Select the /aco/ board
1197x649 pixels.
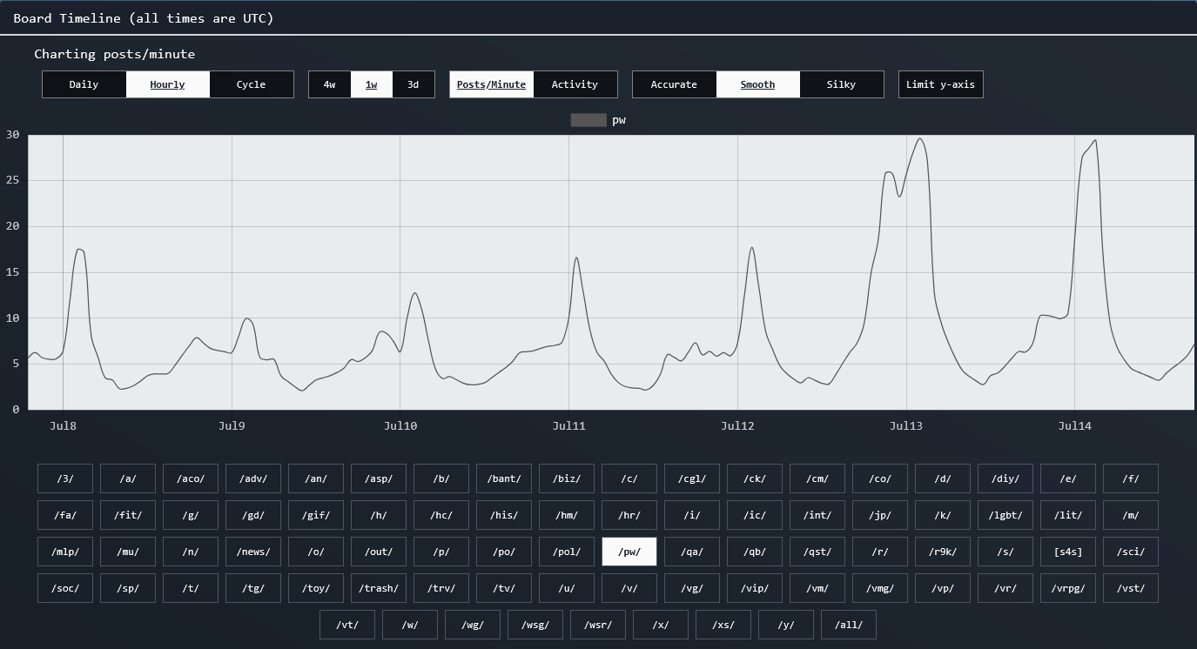pyautogui.click(x=191, y=478)
